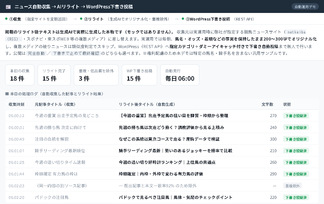
Task: Click source title パドックの注目馬
Action: pos(52,197)
